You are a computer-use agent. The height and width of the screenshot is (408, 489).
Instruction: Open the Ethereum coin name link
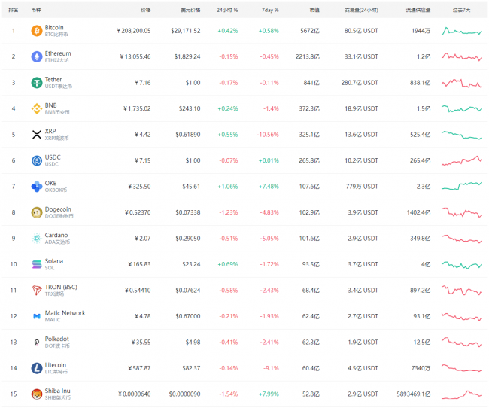tap(58, 53)
